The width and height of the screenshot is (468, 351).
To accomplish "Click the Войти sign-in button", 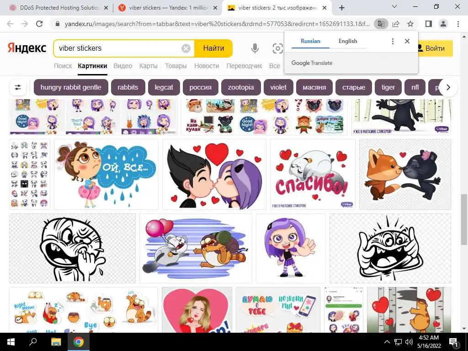I will pyautogui.click(x=435, y=48).
